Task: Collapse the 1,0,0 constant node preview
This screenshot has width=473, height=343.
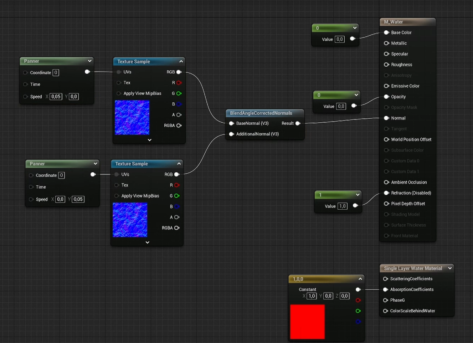Action: (x=360, y=279)
